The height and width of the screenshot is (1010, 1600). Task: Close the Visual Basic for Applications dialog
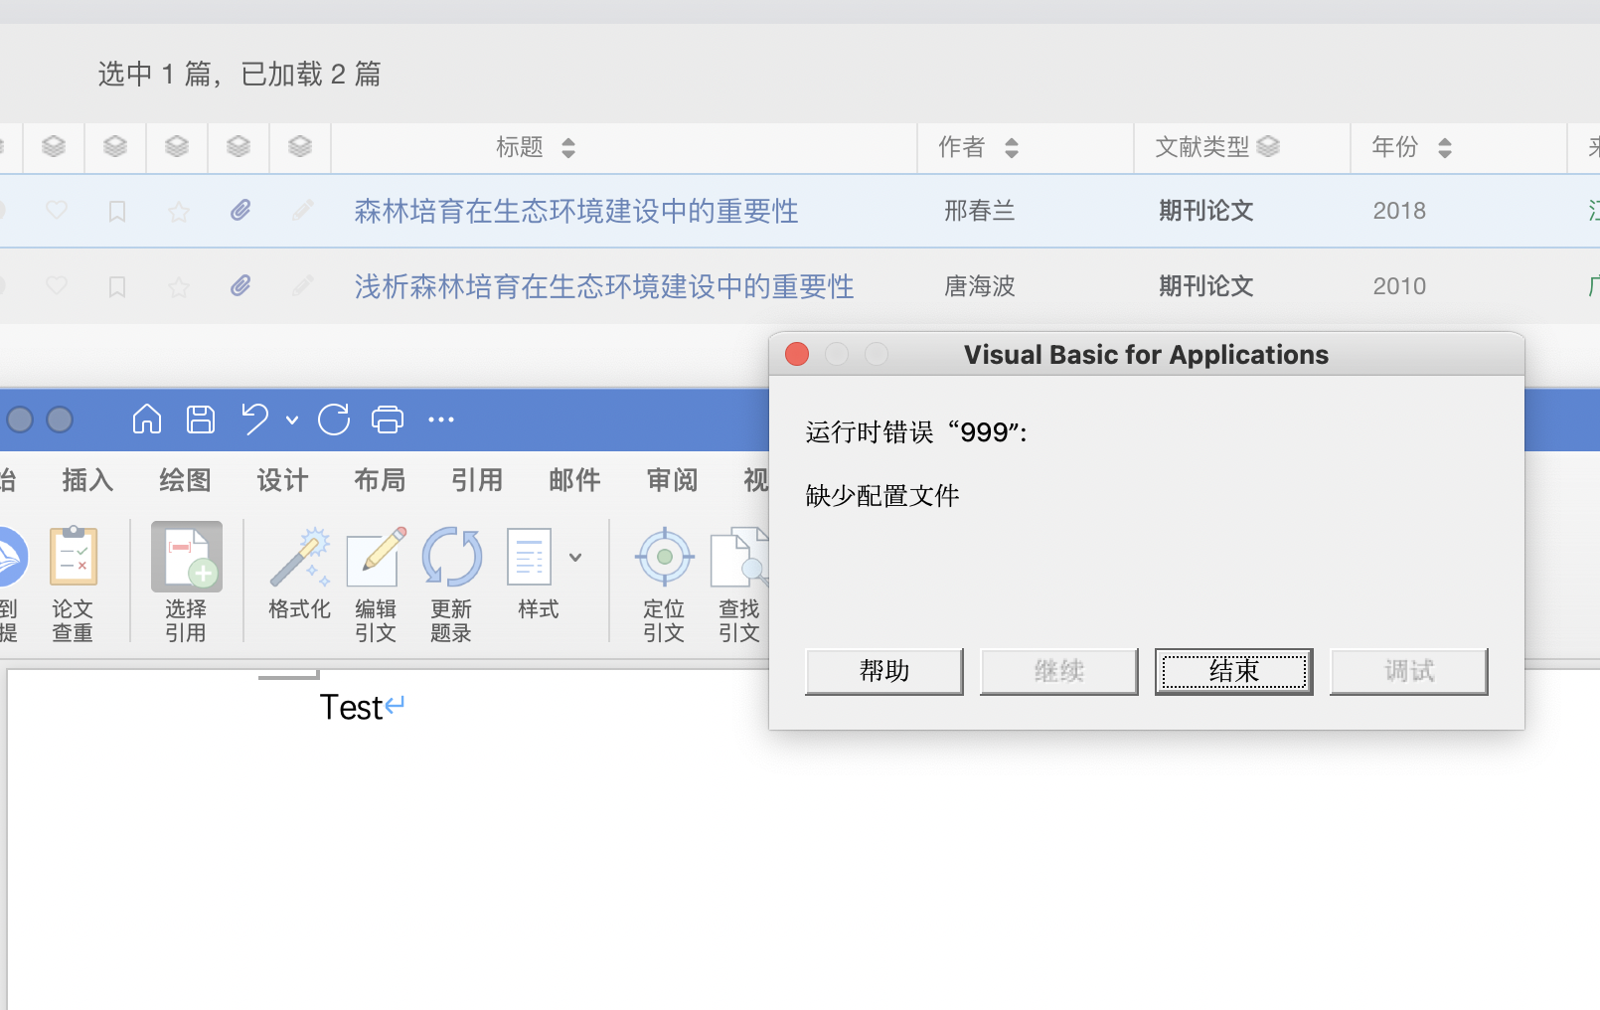pyautogui.click(x=797, y=354)
